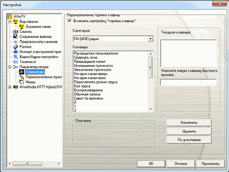Click the Разное icon
This screenshot has width=229, height=172.
click(16, 47)
